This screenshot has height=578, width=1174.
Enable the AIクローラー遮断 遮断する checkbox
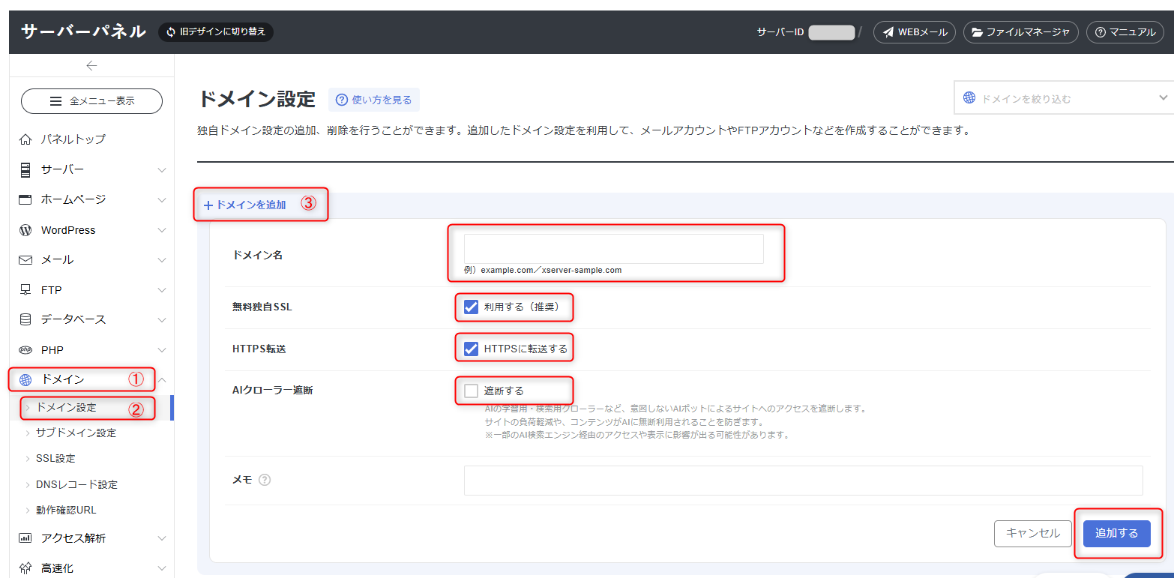(471, 391)
